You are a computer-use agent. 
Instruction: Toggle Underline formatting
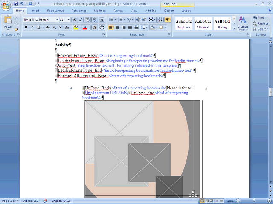(38, 27)
